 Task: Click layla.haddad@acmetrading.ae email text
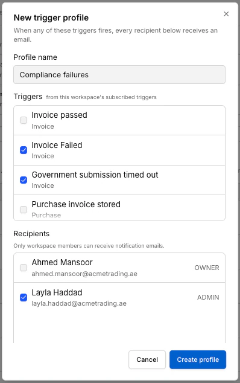(79, 303)
